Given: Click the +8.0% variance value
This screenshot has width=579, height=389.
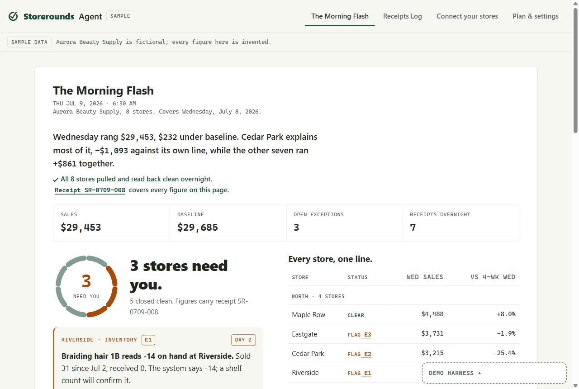Looking at the screenshot, I should [506, 314].
